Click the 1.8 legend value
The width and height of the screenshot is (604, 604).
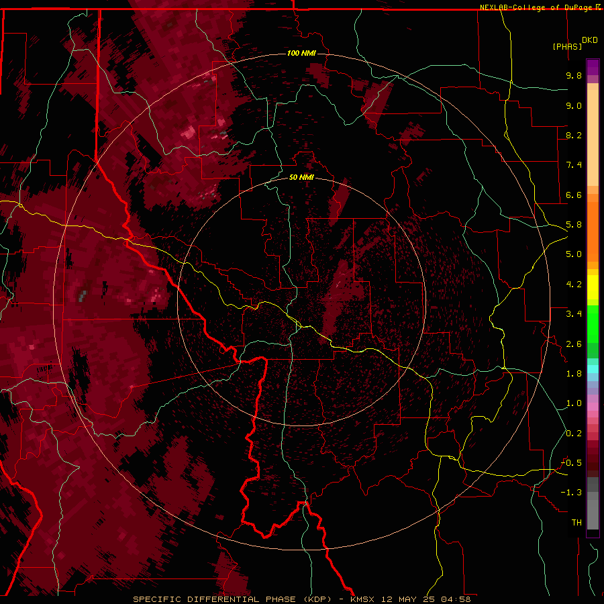(574, 374)
